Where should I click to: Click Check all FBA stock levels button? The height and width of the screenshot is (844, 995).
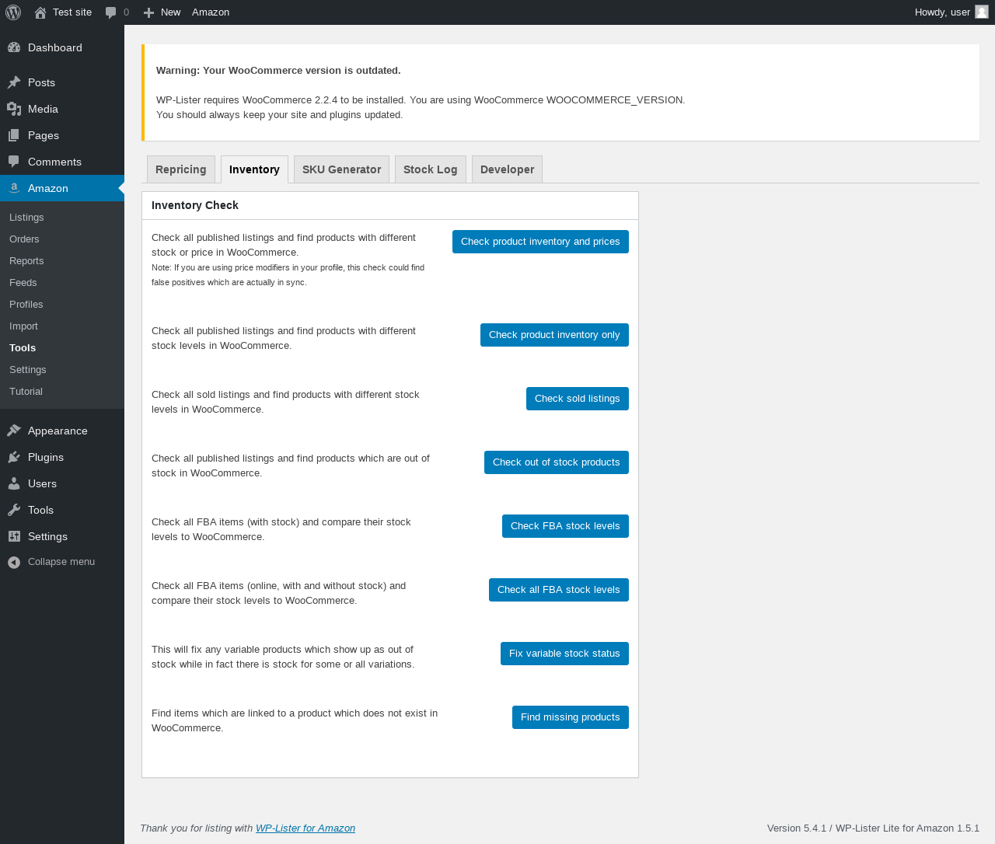point(559,590)
